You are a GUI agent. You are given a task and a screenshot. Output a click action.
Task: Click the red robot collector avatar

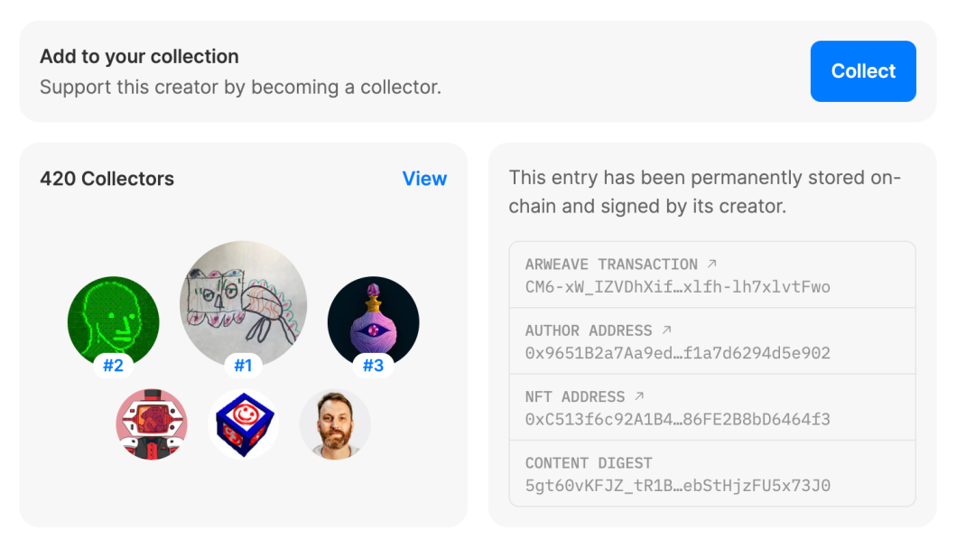click(x=152, y=424)
